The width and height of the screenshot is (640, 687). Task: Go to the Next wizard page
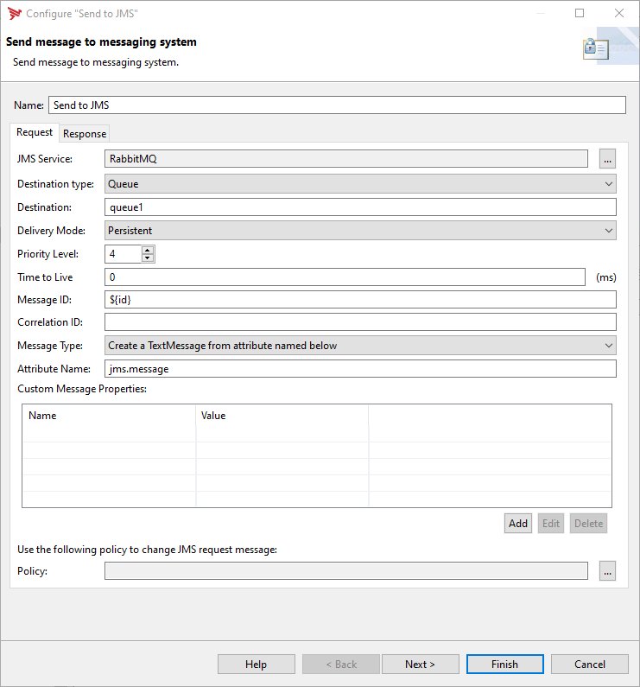pos(420,665)
